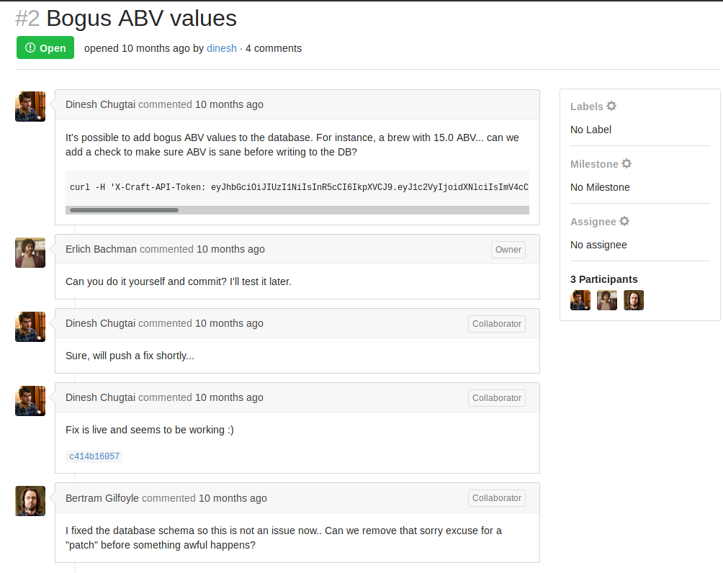723x573 pixels.
Task: Select first participant avatar in sidebar
Action: tap(580, 300)
